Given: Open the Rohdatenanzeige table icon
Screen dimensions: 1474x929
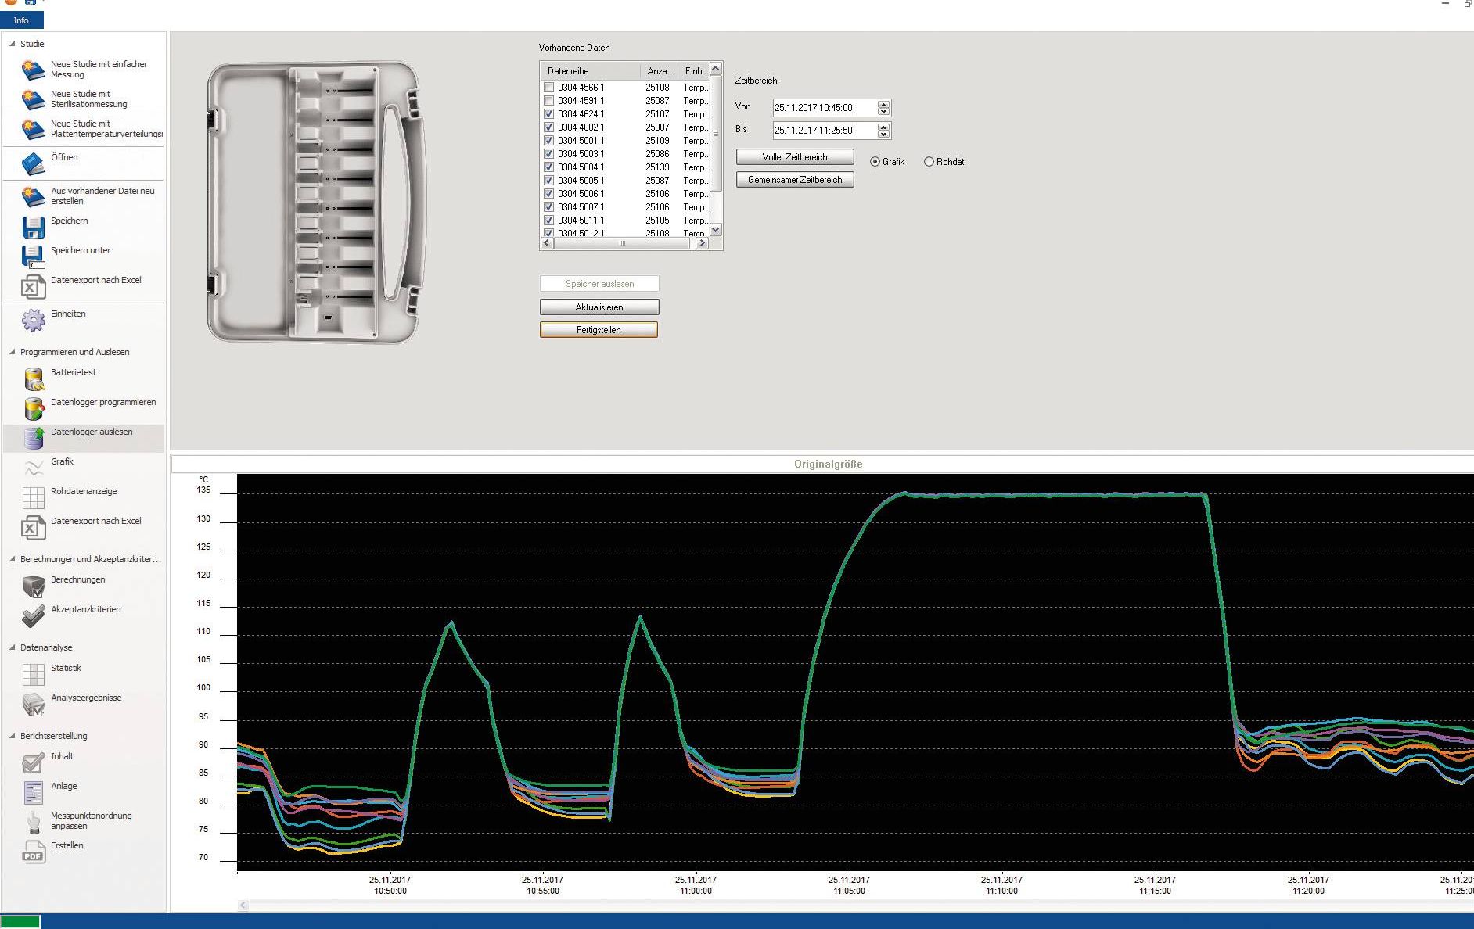Looking at the screenshot, I should point(34,497).
